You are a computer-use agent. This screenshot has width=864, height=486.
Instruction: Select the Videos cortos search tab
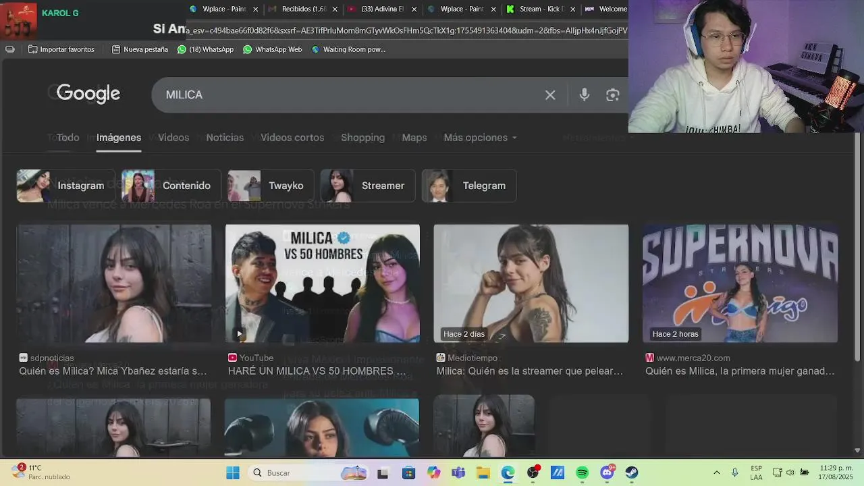[292, 138]
